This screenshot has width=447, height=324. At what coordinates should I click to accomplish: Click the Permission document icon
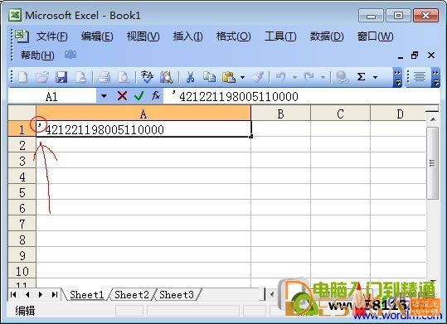click(x=80, y=77)
